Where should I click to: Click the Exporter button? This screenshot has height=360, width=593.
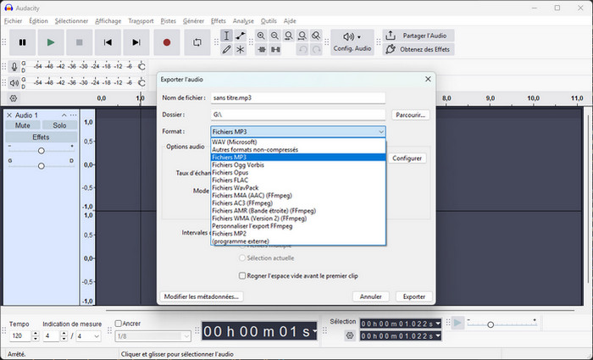tap(414, 296)
